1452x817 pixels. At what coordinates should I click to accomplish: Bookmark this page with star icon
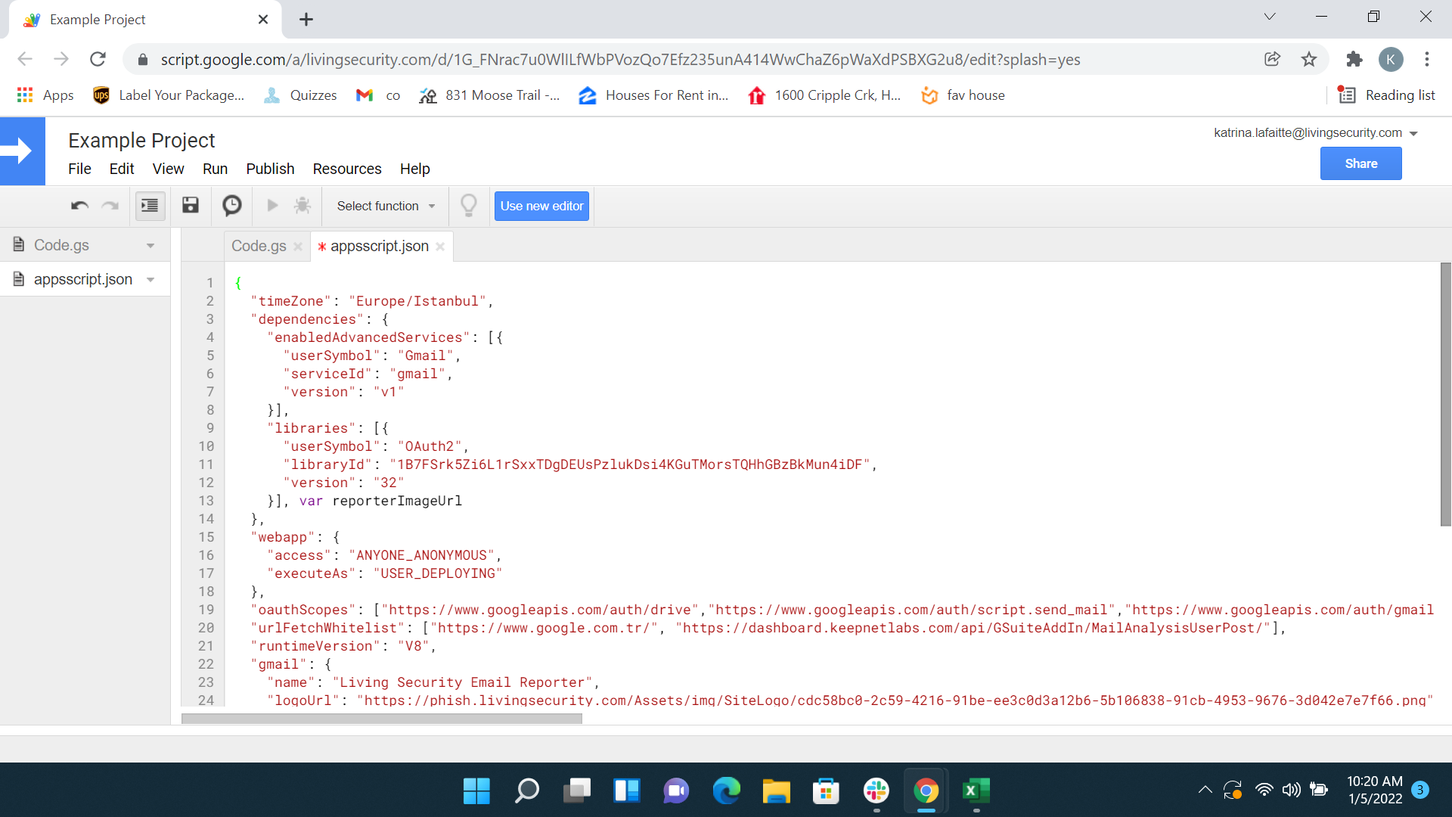[x=1309, y=59]
